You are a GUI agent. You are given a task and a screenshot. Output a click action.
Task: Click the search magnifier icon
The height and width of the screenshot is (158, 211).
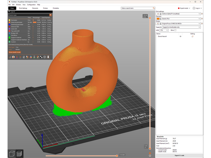pos(154,8)
